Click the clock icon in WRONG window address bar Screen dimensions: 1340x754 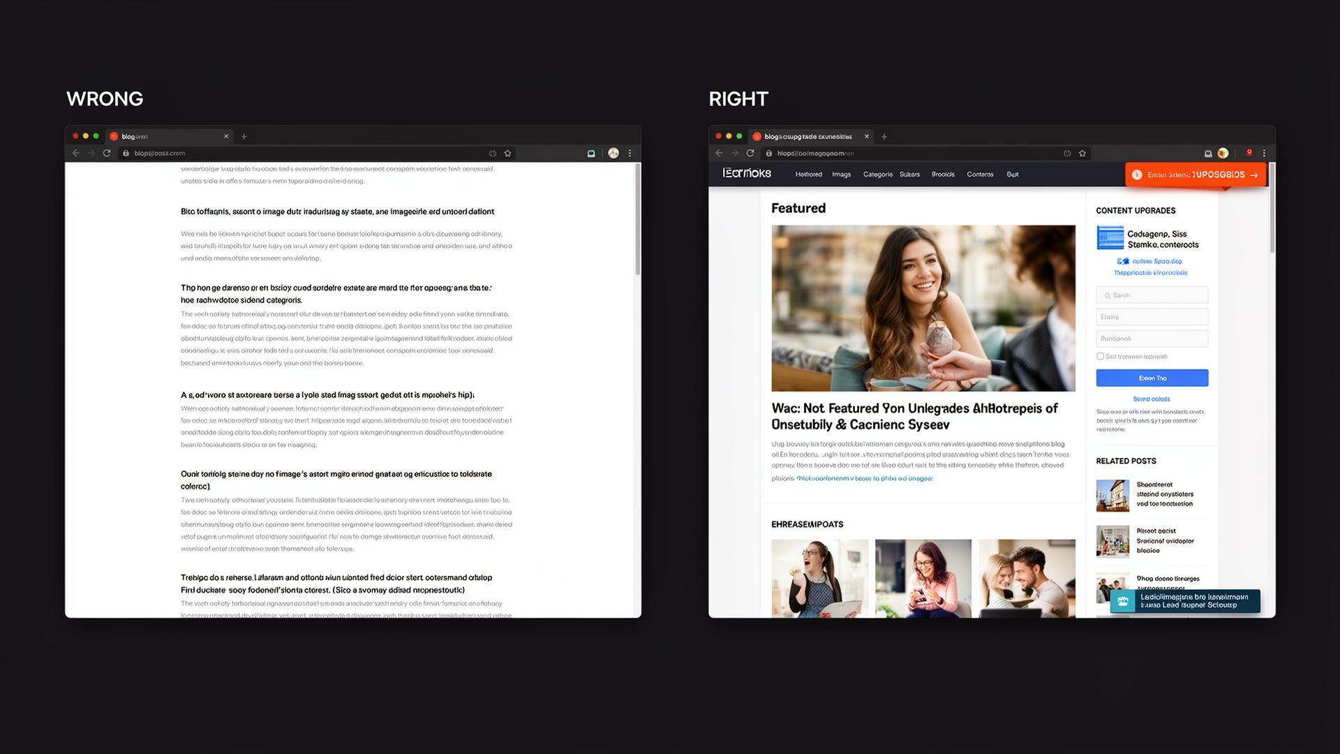(x=493, y=153)
